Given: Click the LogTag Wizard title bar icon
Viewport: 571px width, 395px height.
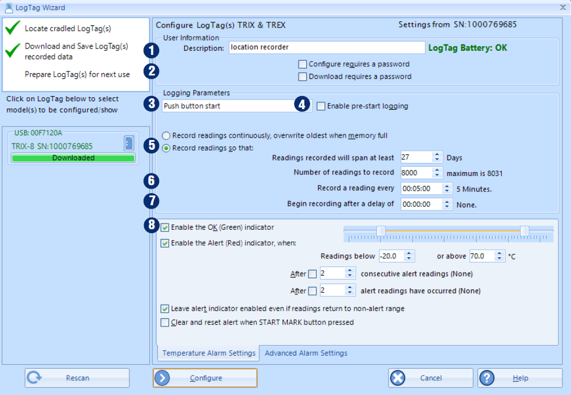Looking at the screenshot, I should coord(9,7).
